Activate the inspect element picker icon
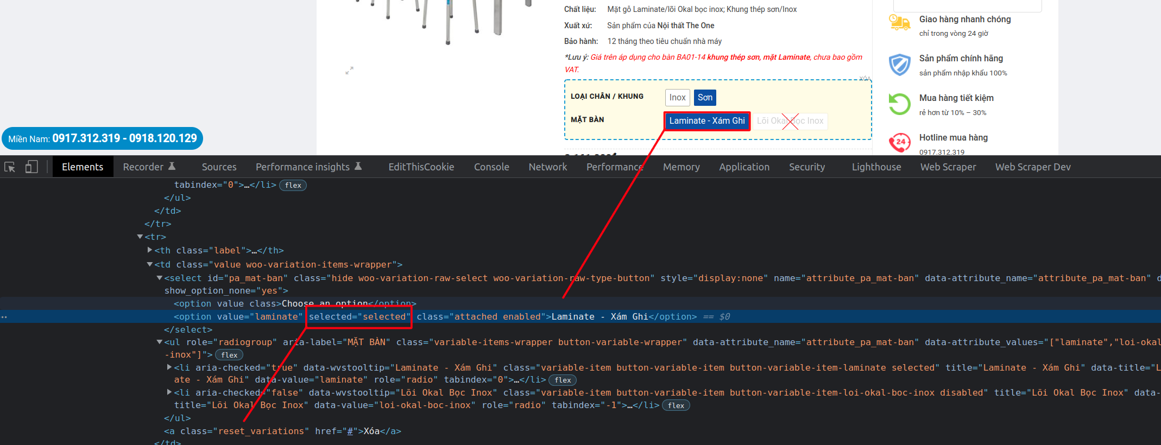 tap(10, 167)
